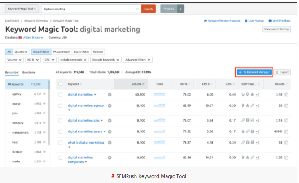Viewport: 299px width, 183px height.
Task: Add 'digital marketing' keyword via plus icon
Action: click(110, 95)
